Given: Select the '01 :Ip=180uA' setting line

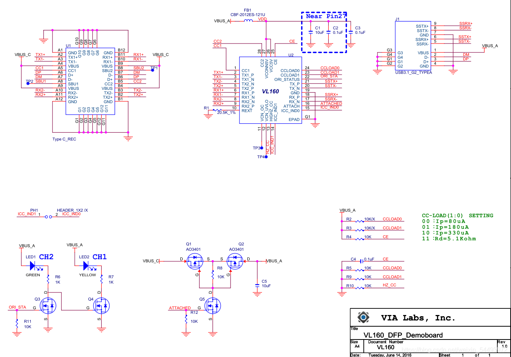Looking at the screenshot, I should pyautogui.click(x=445, y=227).
